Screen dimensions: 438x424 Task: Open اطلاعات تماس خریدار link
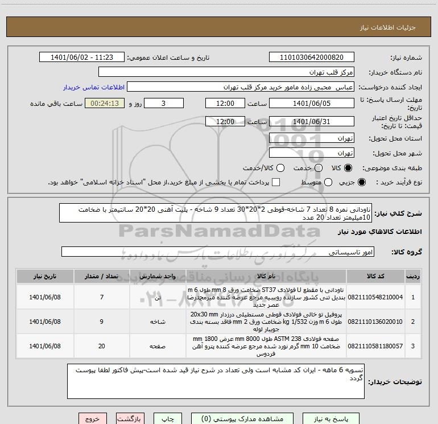coord(94,87)
